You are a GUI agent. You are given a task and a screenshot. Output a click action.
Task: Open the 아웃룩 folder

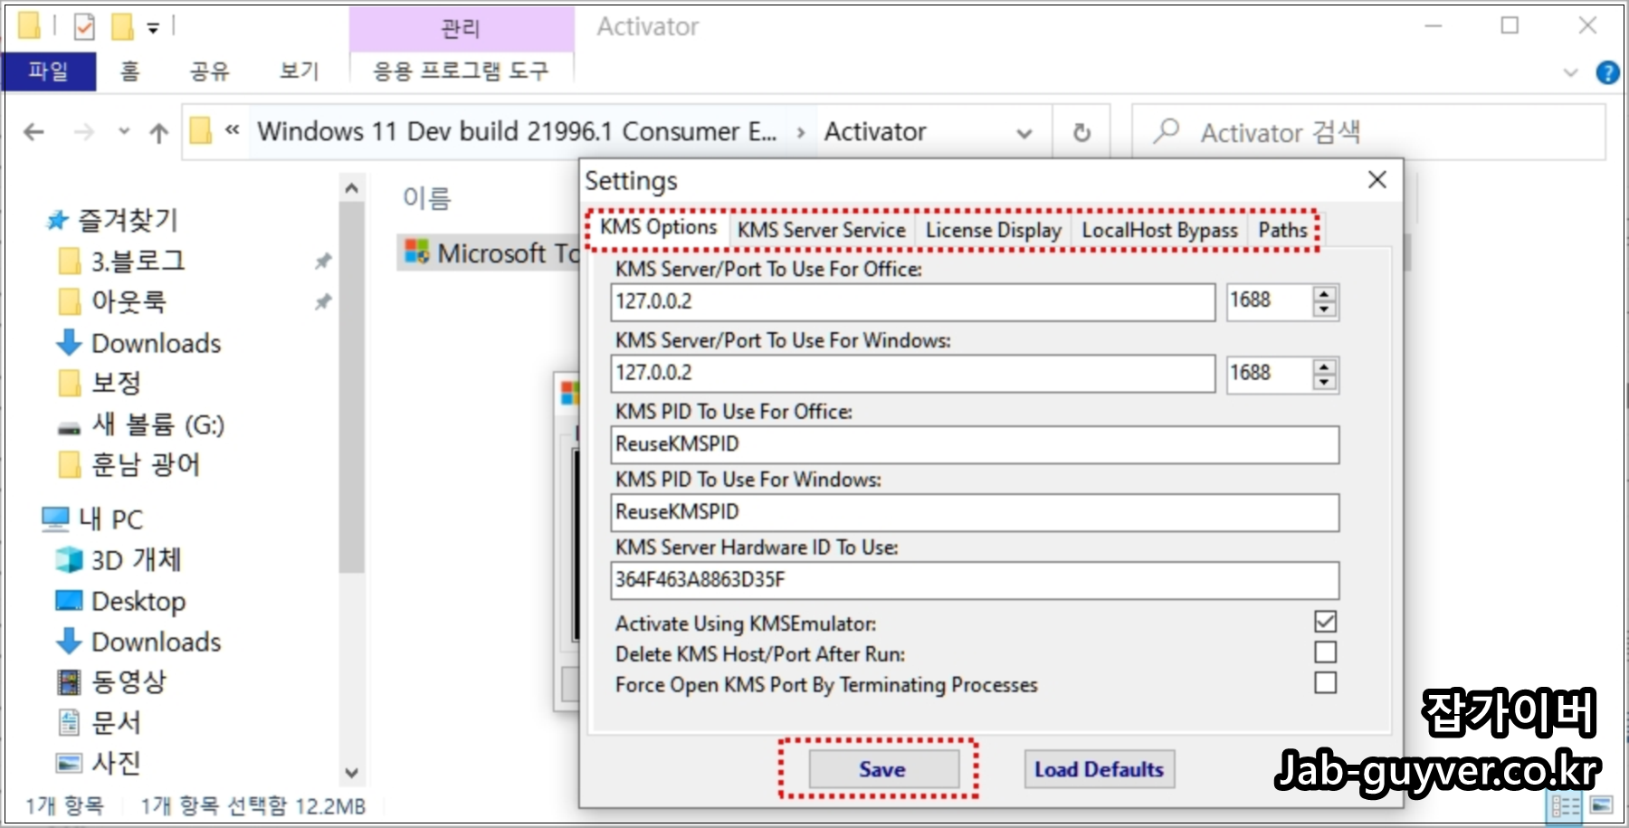click(x=129, y=301)
